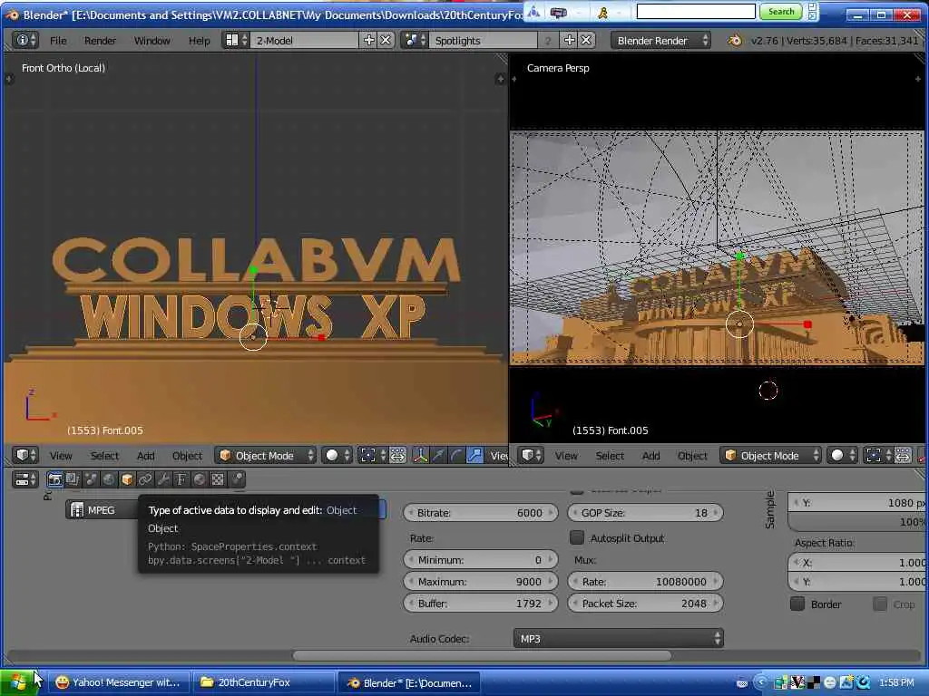929x696 pixels.
Task: Open the MP3 audio codec dropdown
Action: coord(618,639)
